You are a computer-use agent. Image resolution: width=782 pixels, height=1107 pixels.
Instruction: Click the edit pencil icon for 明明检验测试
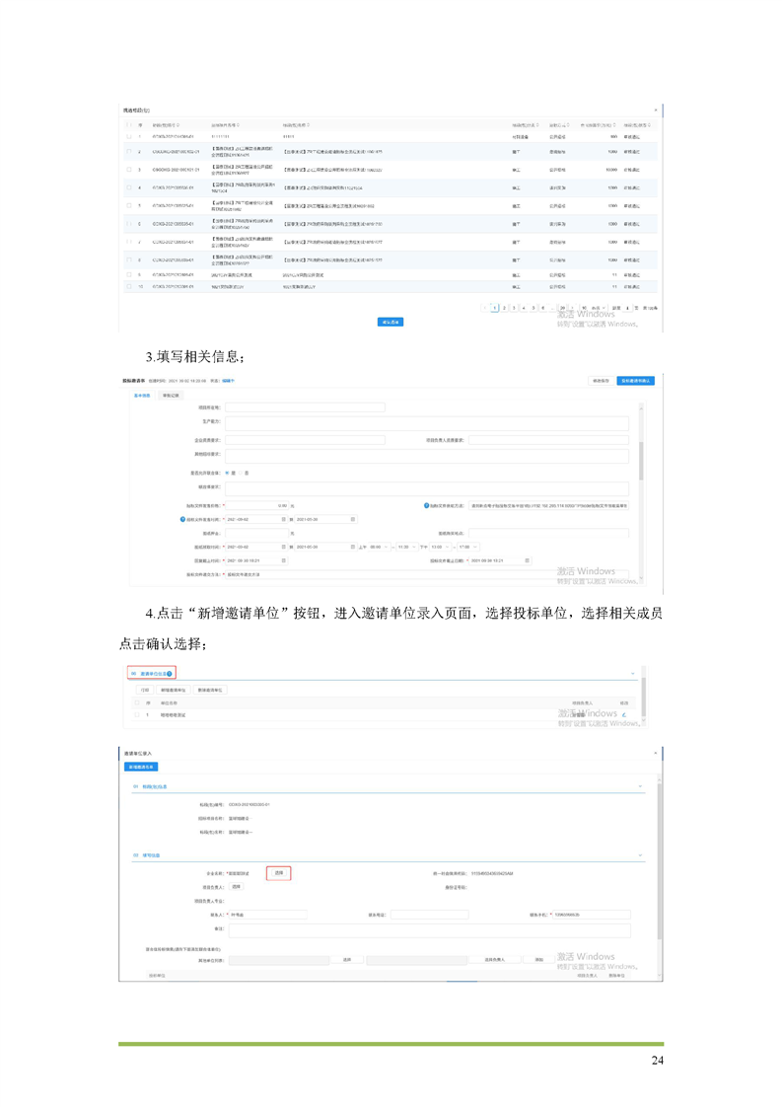coord(624,714)
